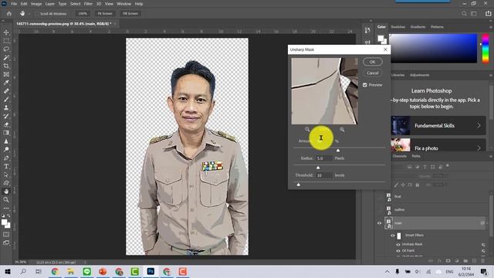Click the 100% zoom button

[x=83, y=14]
